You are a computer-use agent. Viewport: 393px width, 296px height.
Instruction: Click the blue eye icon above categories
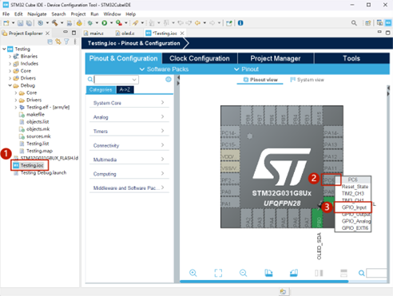(x=169, y=79)
